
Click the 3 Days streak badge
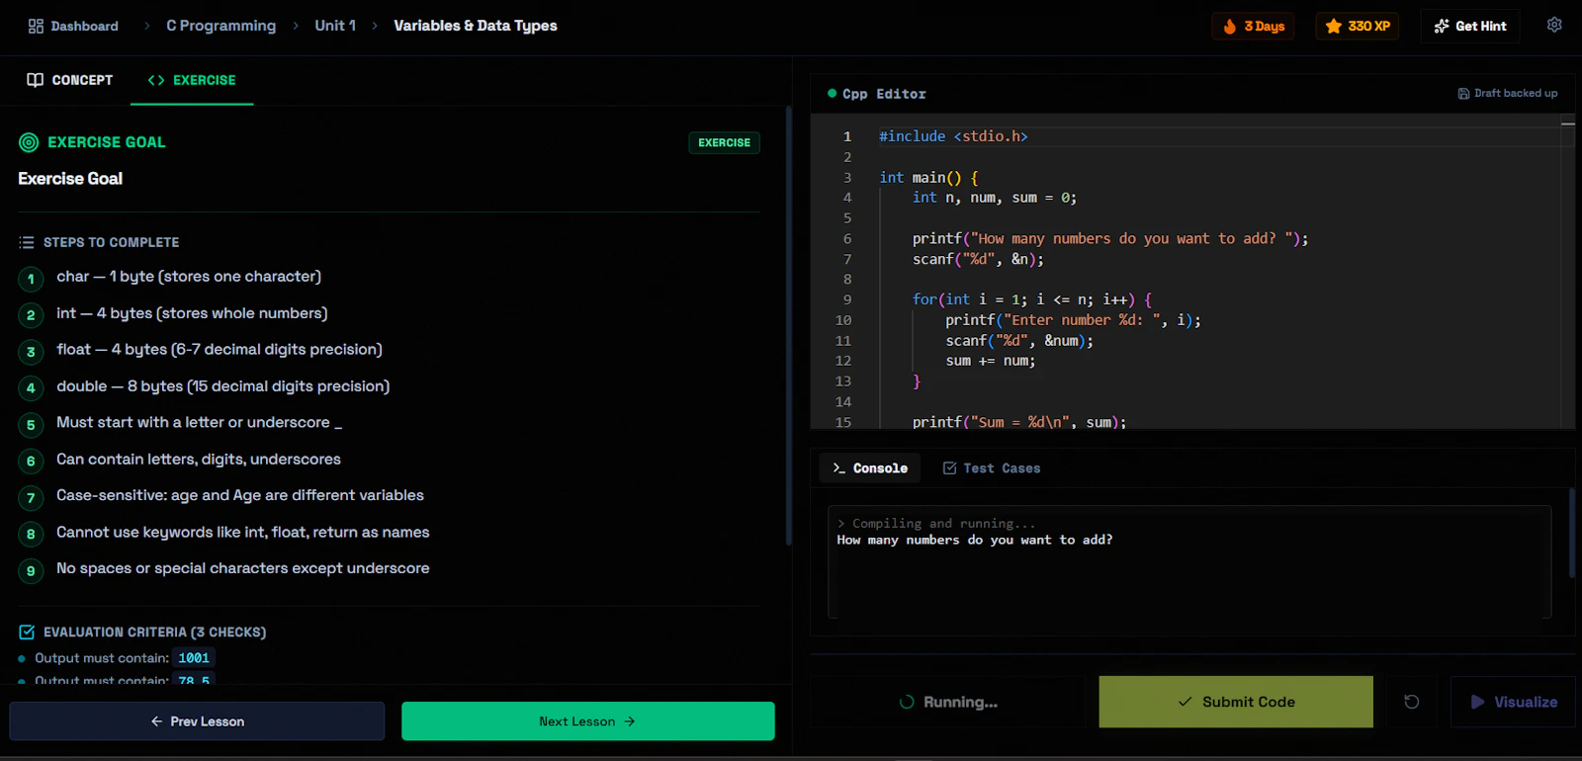coord(1253,26)
